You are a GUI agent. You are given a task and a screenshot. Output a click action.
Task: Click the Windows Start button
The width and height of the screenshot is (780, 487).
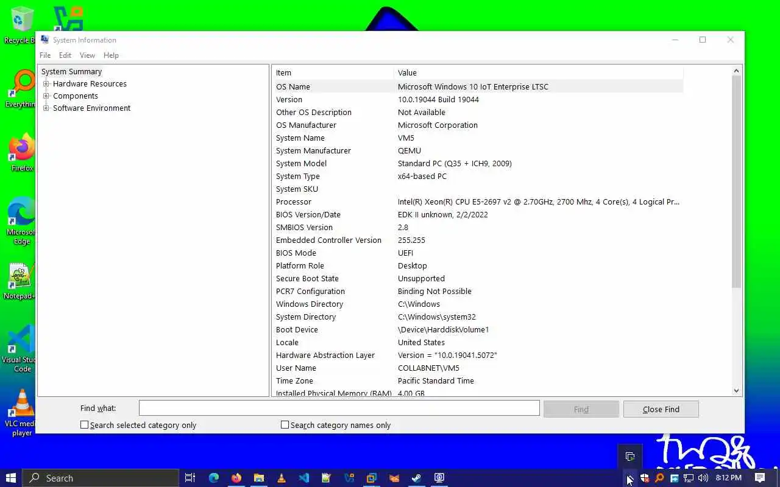11,478
